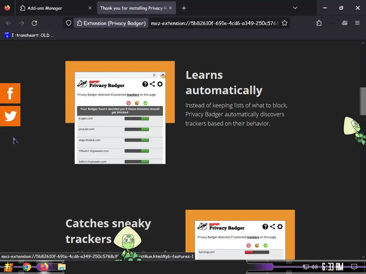
Task: Close the Add-ons Manager tab
Action: click(90, 8)
